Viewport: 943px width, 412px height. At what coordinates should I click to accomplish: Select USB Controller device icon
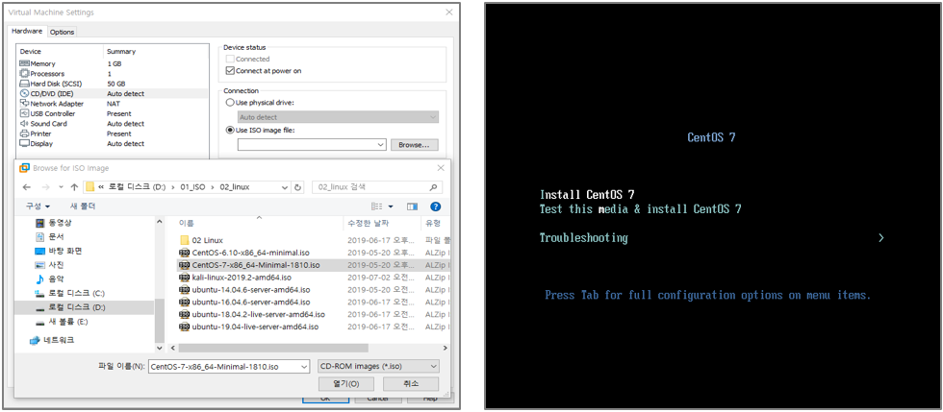[25, 113]
